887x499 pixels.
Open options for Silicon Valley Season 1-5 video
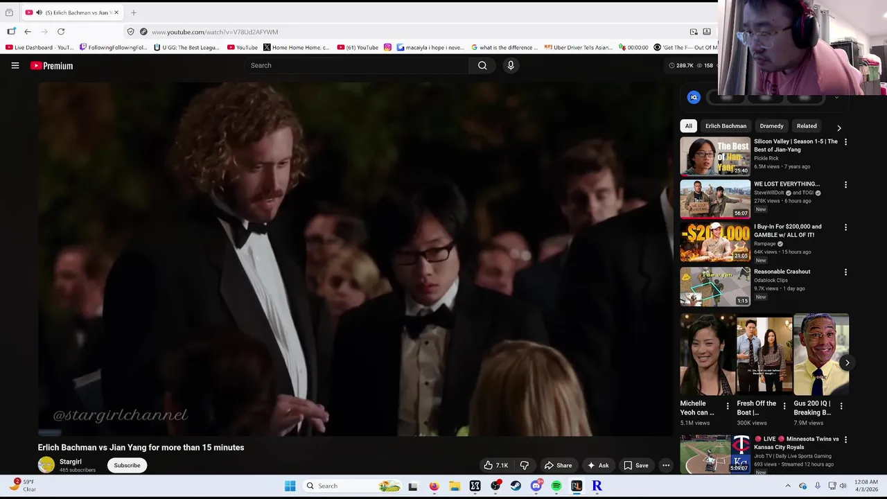point(845,142)
